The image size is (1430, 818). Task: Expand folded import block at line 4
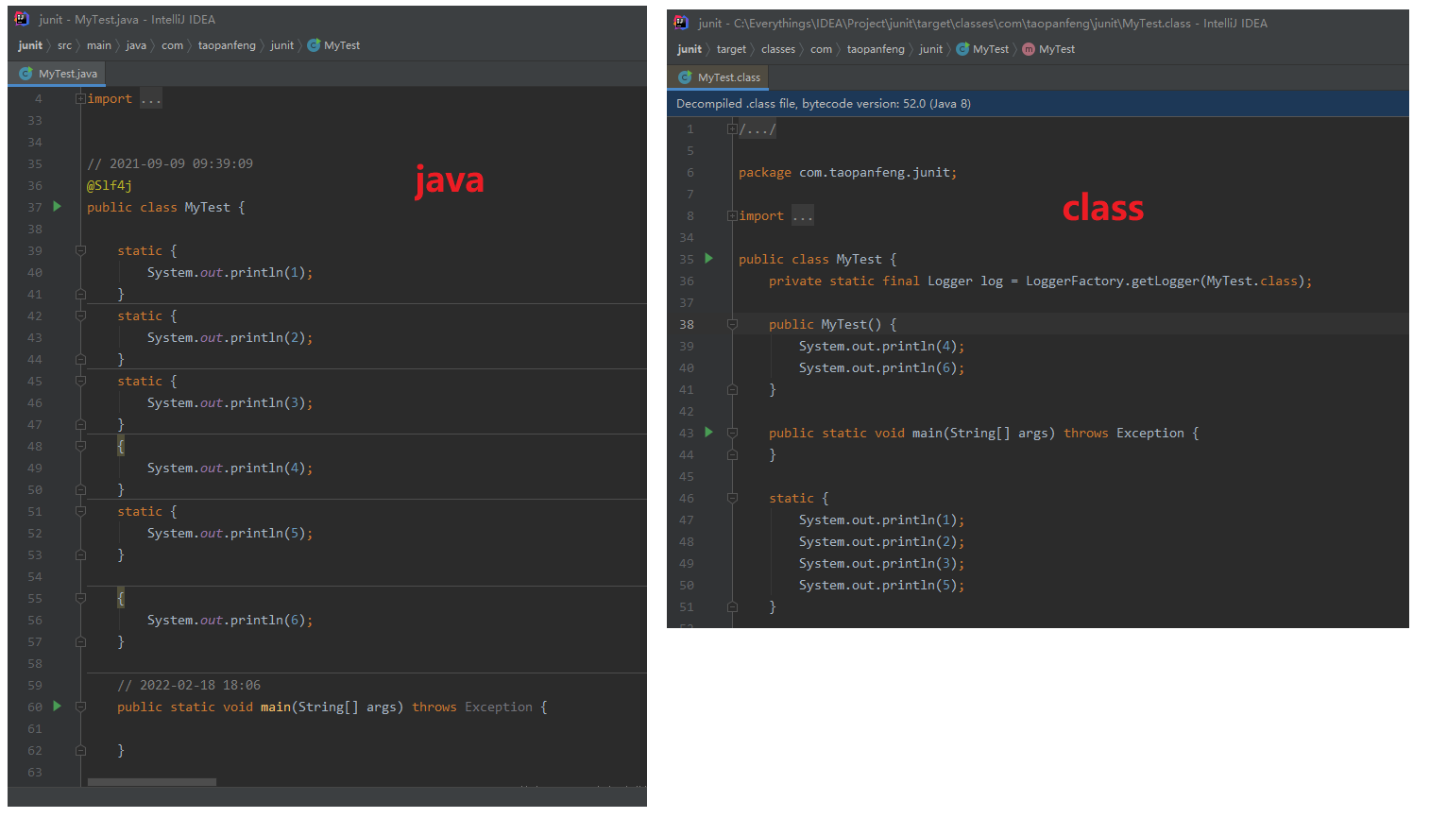click(80, 98)
